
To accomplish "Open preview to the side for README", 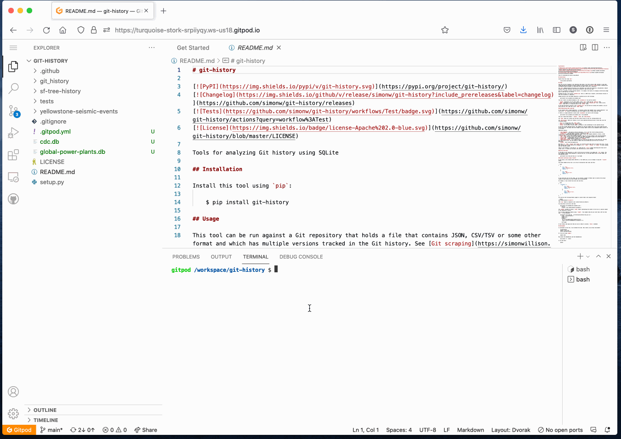I will click(583, 48).
